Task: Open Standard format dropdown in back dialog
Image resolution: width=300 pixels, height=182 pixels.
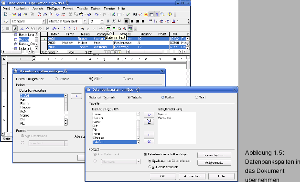Action: pos(66,143)
